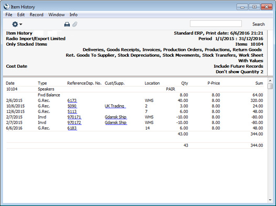Open the Info menu
Image resolution: width=276 pixels, height=206 pixels.
73,15
